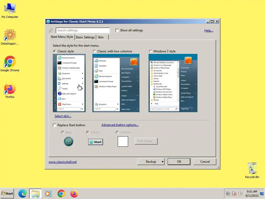Click the volume speaker tray icon
Image resolution: width=265 pixels, height=199 pixels.
[x=240, y=193]
